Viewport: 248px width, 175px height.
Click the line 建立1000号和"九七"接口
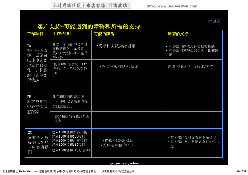click(x=71, y=150)
